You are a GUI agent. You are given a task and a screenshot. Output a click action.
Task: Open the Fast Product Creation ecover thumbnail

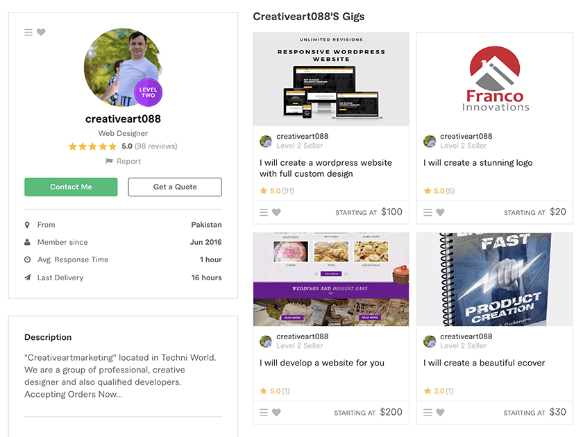[x=494, y=280]
